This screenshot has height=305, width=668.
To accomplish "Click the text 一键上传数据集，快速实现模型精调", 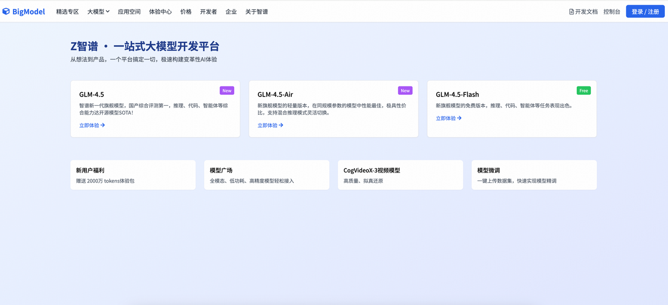I will point(517,181).
